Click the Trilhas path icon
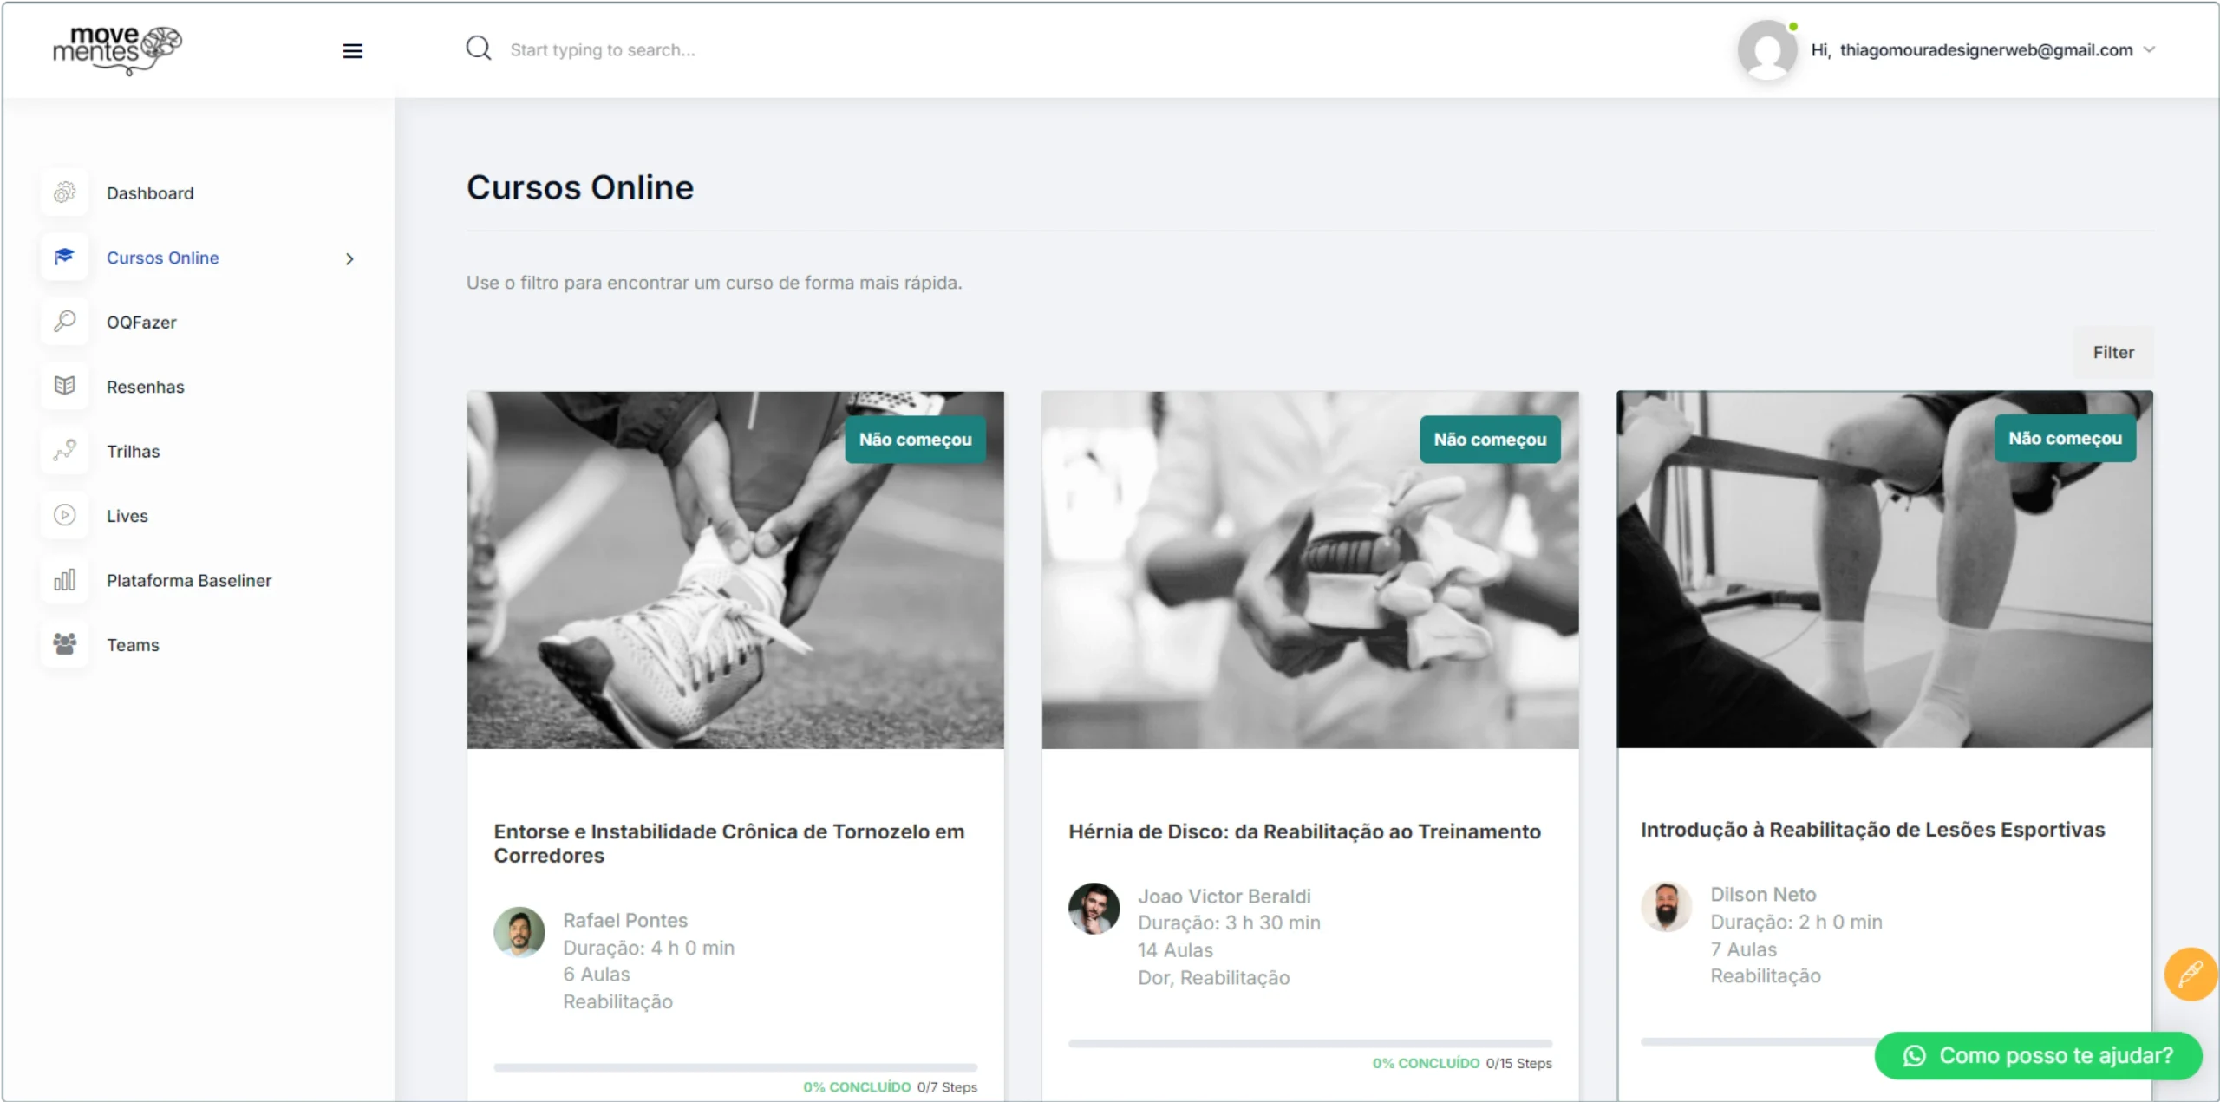The width and height of the screenshot is (2220, 1102). click(65, 451)
